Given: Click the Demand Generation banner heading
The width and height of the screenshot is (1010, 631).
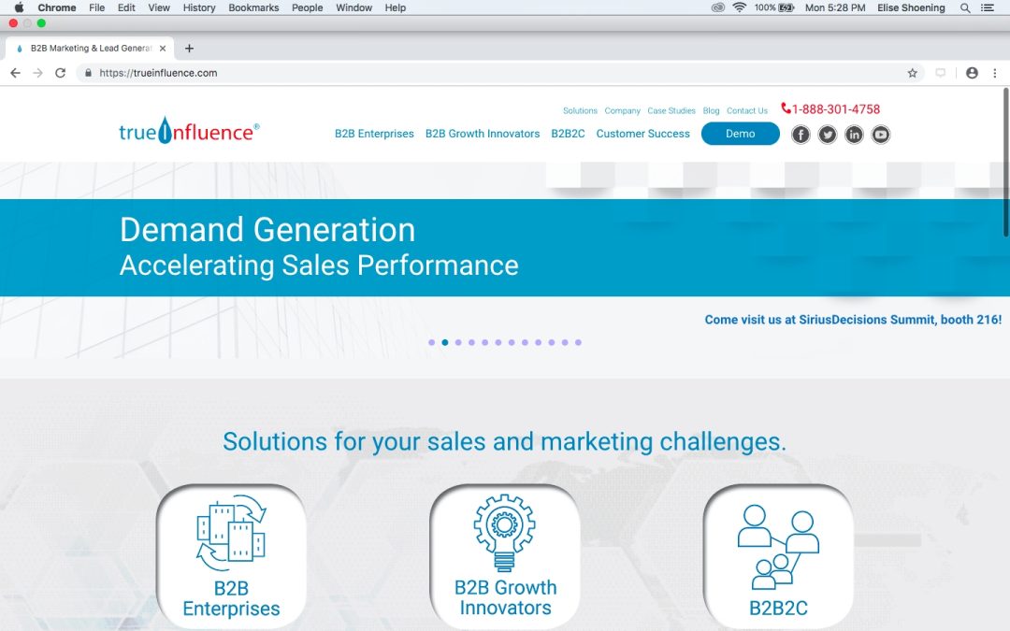Looking at the screenshot, I should tap(267, 230).
